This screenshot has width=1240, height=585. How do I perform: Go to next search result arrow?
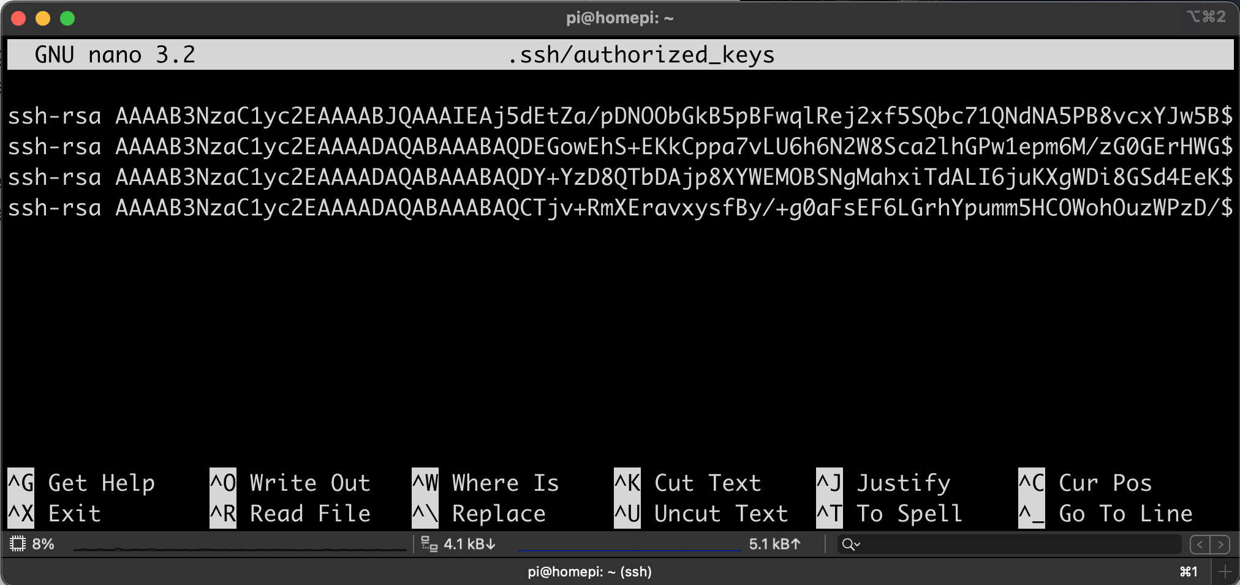[x=1220, y=544]
